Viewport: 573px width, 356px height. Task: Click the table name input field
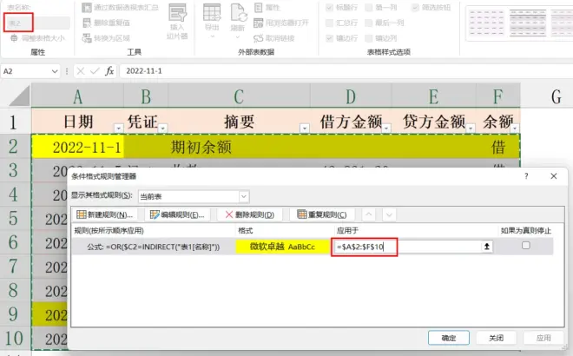click(x=36, y=23)
